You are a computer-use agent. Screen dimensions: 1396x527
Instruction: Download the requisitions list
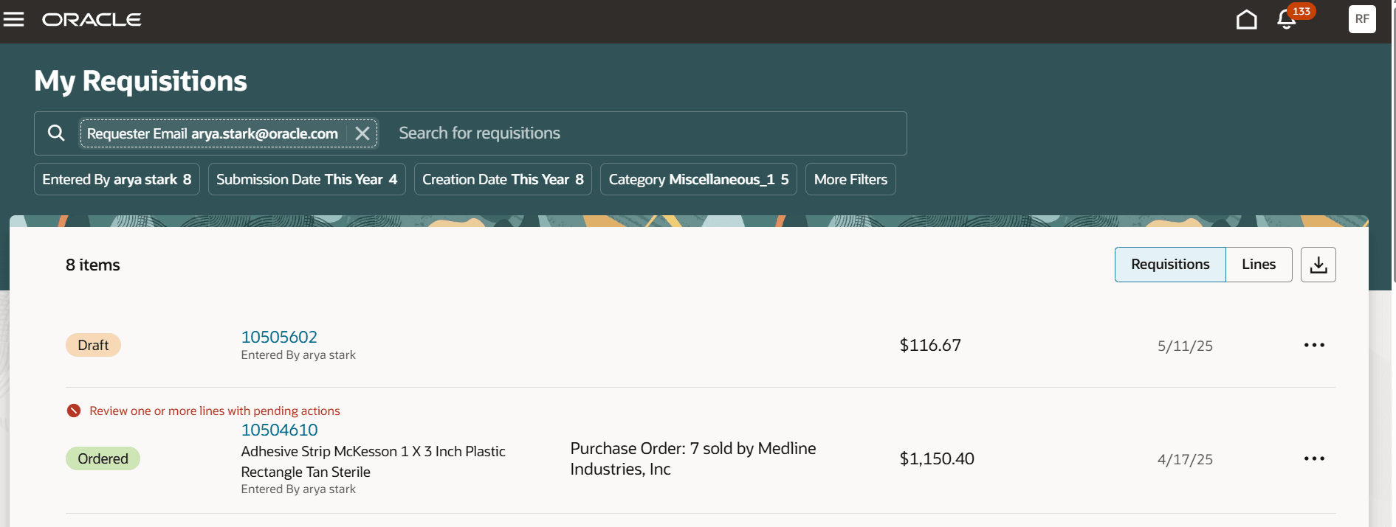click(1318, 265)
